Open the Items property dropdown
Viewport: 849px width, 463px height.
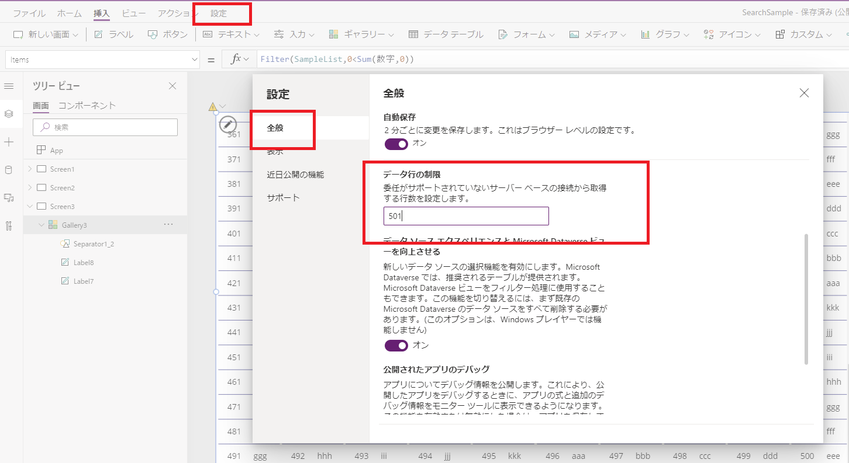point(194,59)
